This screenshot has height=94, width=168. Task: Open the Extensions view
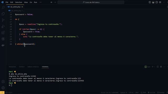[3, 33]
